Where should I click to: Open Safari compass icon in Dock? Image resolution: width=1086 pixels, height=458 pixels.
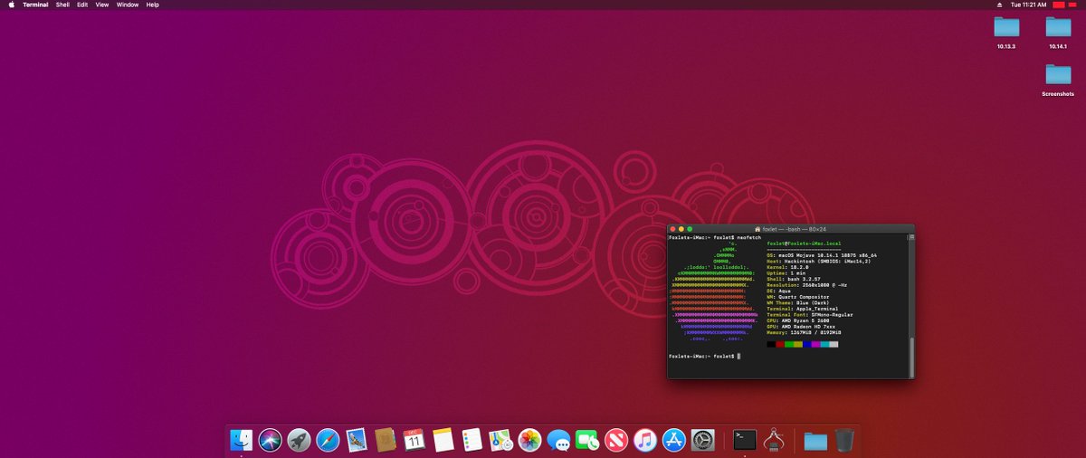(x=328, y=440)
